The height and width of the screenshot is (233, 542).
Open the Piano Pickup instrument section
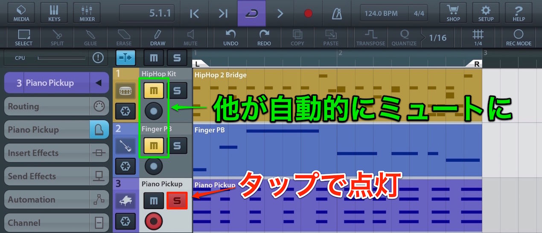coord(56,130)
